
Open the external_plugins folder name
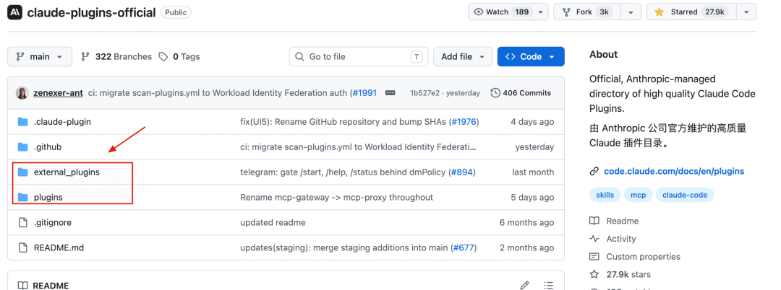pos(67,172)
